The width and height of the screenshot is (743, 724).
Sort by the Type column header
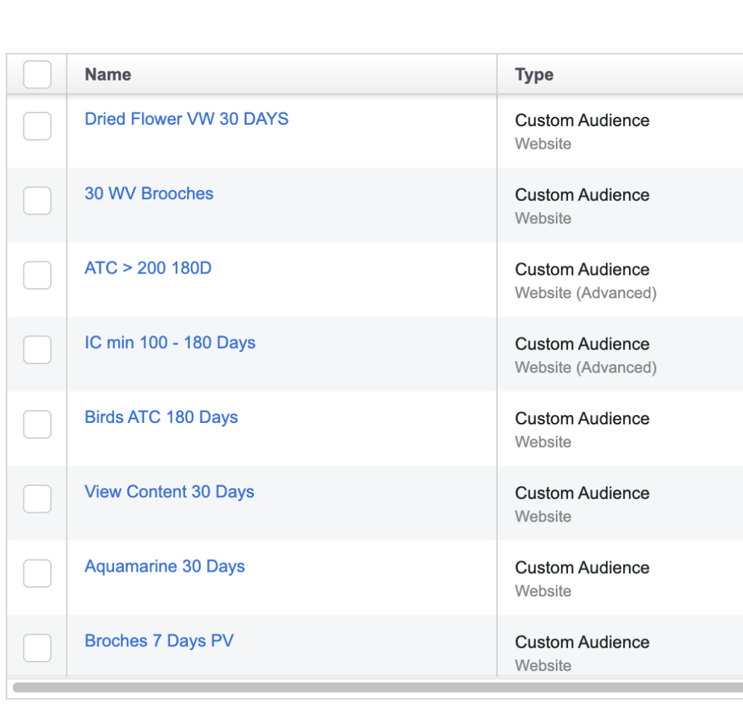[x=534, y=75]
